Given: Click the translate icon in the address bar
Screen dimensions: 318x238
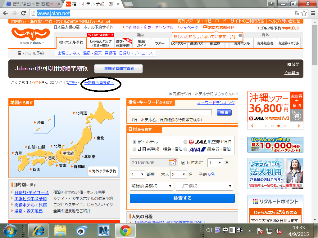Looking at the screenshot, I should click(297, 13).
